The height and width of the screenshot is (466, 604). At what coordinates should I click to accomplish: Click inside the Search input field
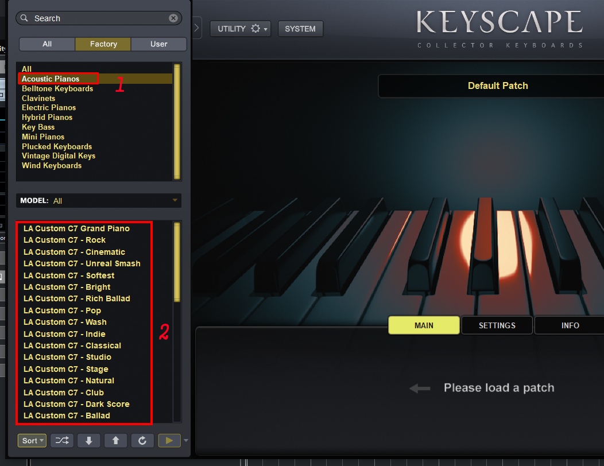click(x=98, y=18)
